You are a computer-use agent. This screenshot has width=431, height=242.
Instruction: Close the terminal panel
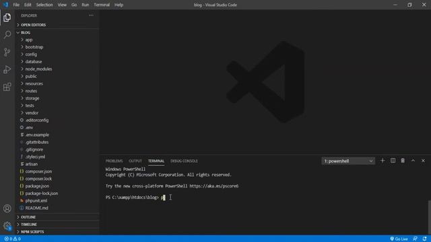pos(423,161)
